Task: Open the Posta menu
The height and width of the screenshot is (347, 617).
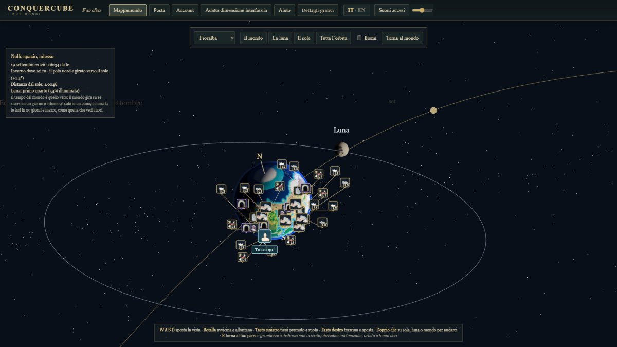Action: click(x=159, y=10)
